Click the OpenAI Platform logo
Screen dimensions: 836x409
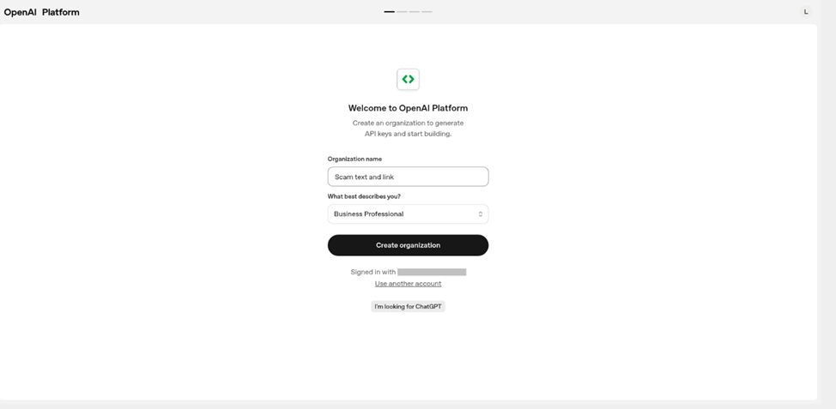coord(41,12)
